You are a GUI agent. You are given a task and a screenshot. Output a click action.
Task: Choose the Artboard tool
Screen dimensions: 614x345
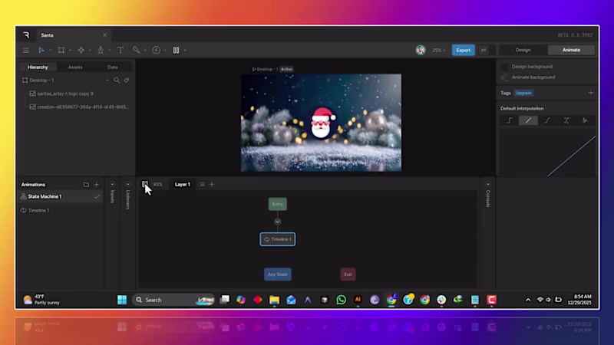pos(61,50)
